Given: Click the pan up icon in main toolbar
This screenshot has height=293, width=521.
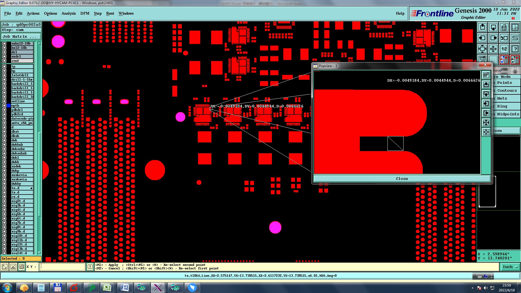Looking at the screenshot, I should pyautogui.click(x=482, y=27).
